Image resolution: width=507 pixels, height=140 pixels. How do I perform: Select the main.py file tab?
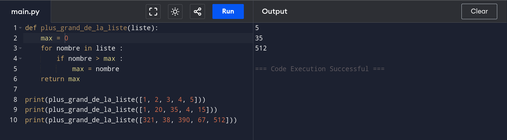(25, 12)
